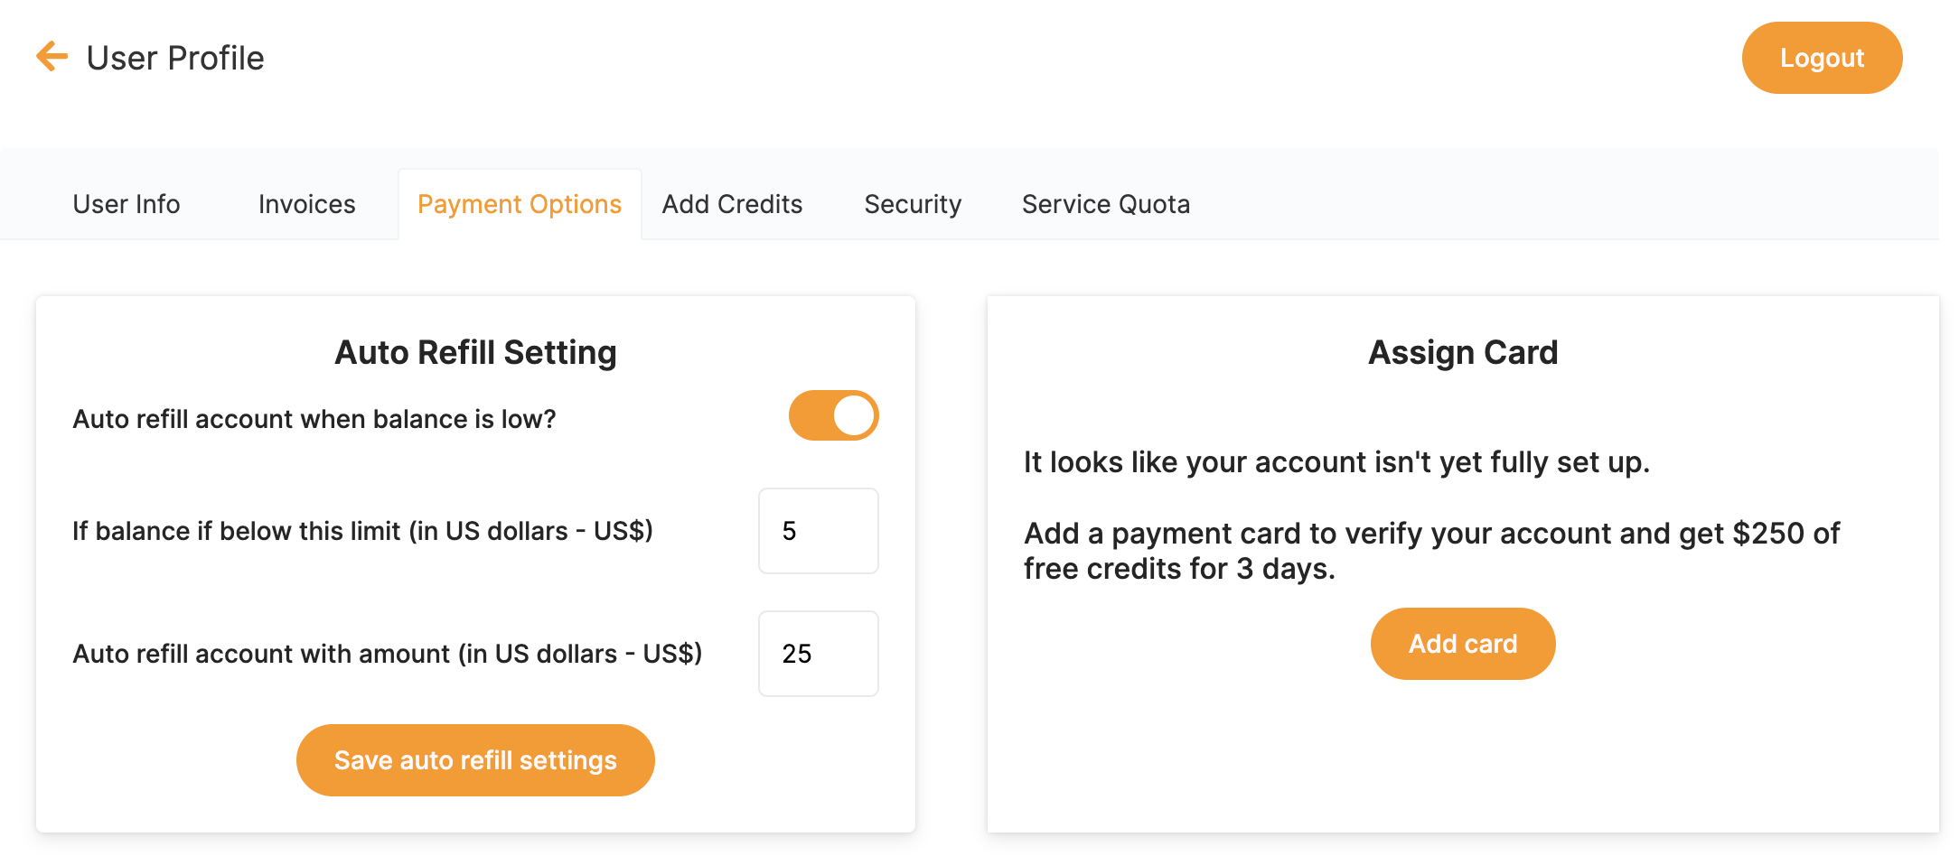The width and height of the screenshot is (1959, 865).
Task: Click the Add card button
Action: tap(1462, 644)
